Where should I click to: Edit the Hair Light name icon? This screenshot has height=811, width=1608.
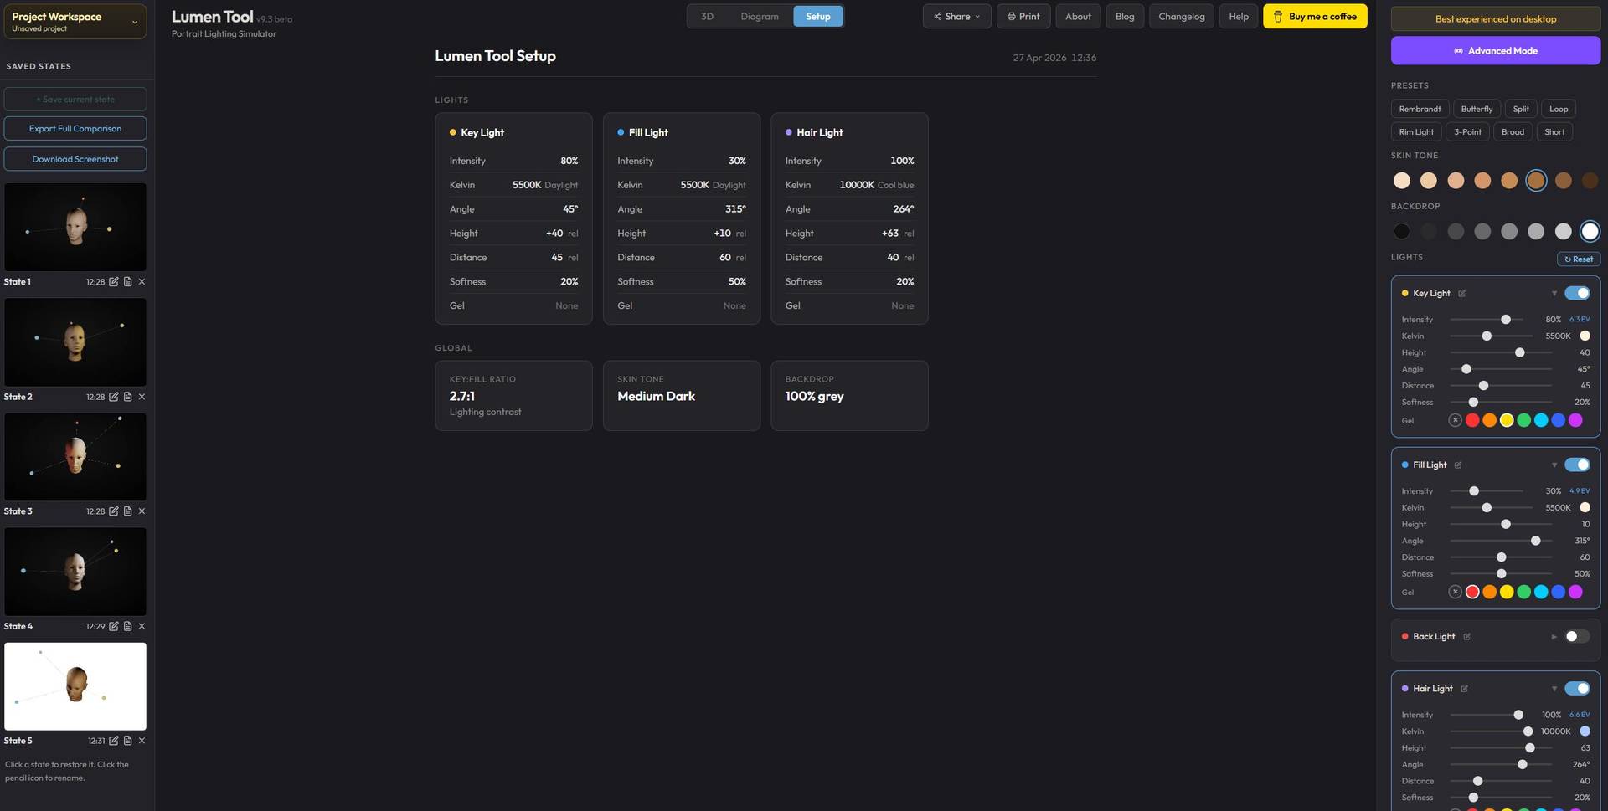tap(1464, 689)
